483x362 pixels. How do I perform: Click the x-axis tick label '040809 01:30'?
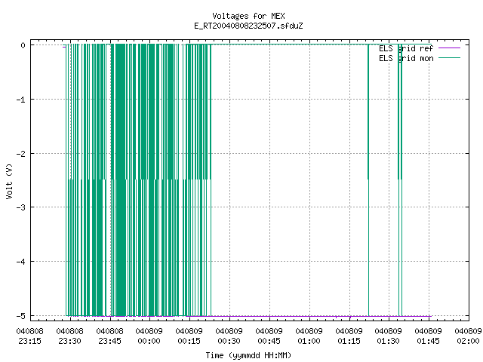click(389, 336)
